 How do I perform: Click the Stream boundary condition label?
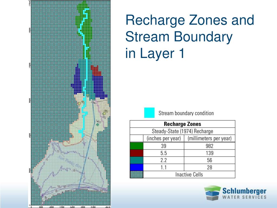tap(186, 113)
